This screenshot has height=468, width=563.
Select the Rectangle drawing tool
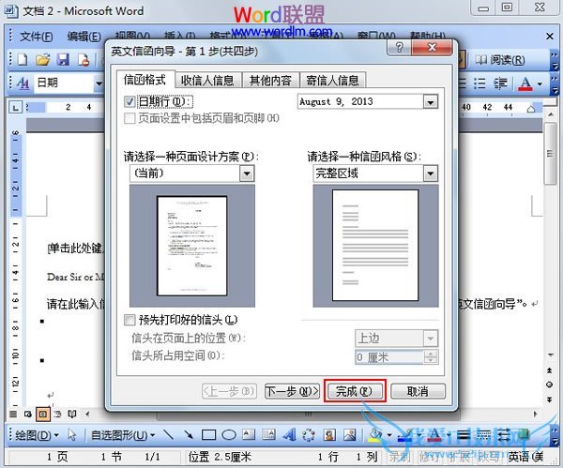coord(208,435)
